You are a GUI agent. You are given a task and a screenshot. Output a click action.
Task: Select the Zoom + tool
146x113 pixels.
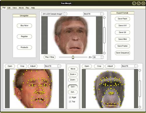pyautogui.click(x=73, y=74)
